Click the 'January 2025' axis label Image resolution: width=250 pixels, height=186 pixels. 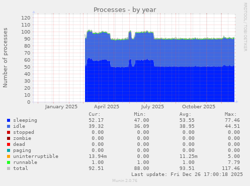[x=61, y=107]
